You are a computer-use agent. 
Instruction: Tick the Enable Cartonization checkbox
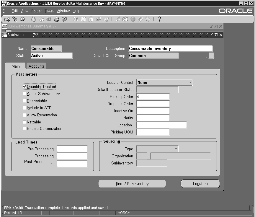[x=24, y=128]
